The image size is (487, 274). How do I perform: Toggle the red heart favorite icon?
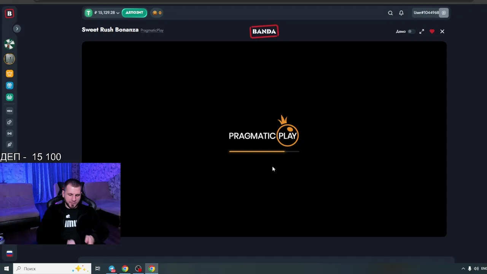(432, 32)
